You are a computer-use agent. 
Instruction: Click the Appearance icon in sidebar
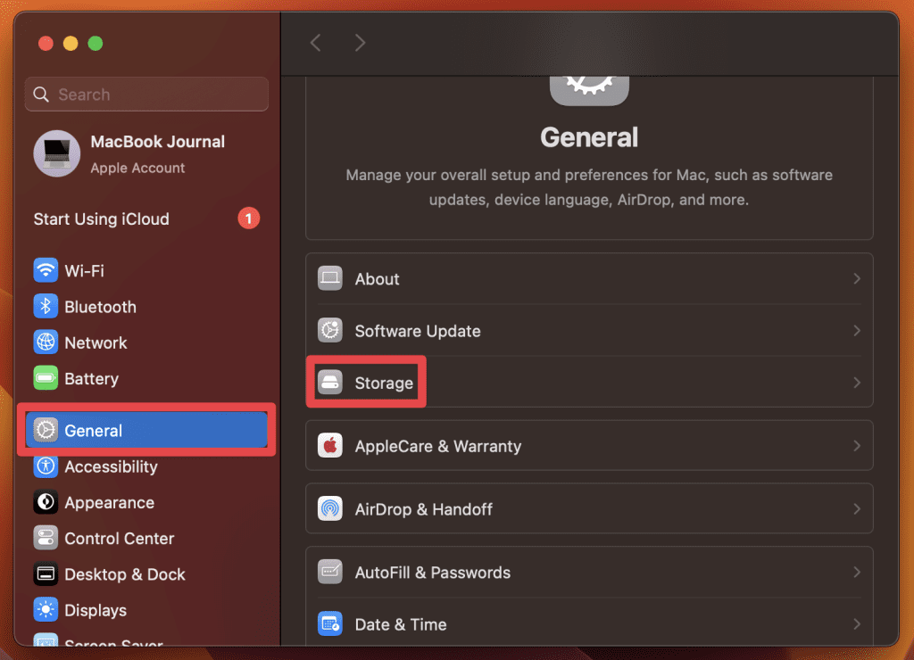[46, 502]
